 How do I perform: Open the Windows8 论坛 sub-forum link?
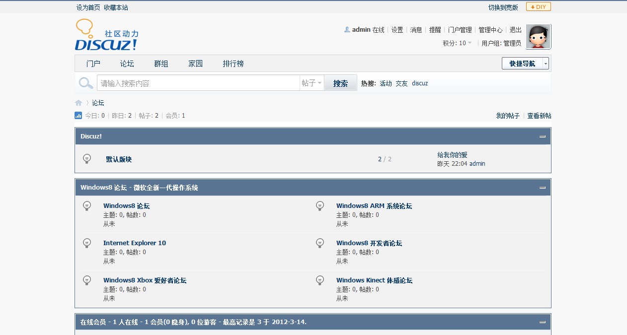tap(126, 205)
